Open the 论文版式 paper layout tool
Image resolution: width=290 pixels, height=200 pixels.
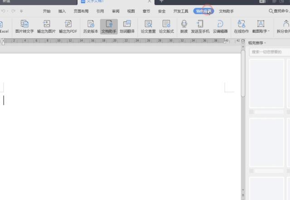pos(166,27)
